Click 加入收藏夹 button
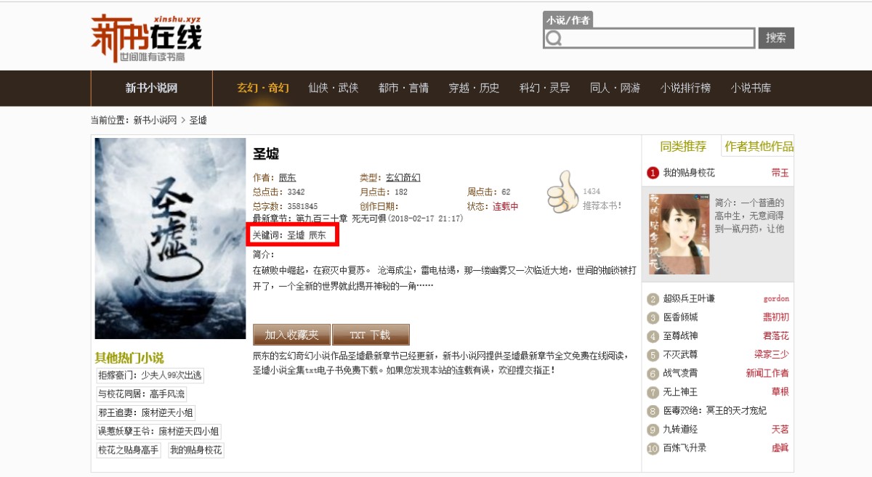 (x=291, y=335)
